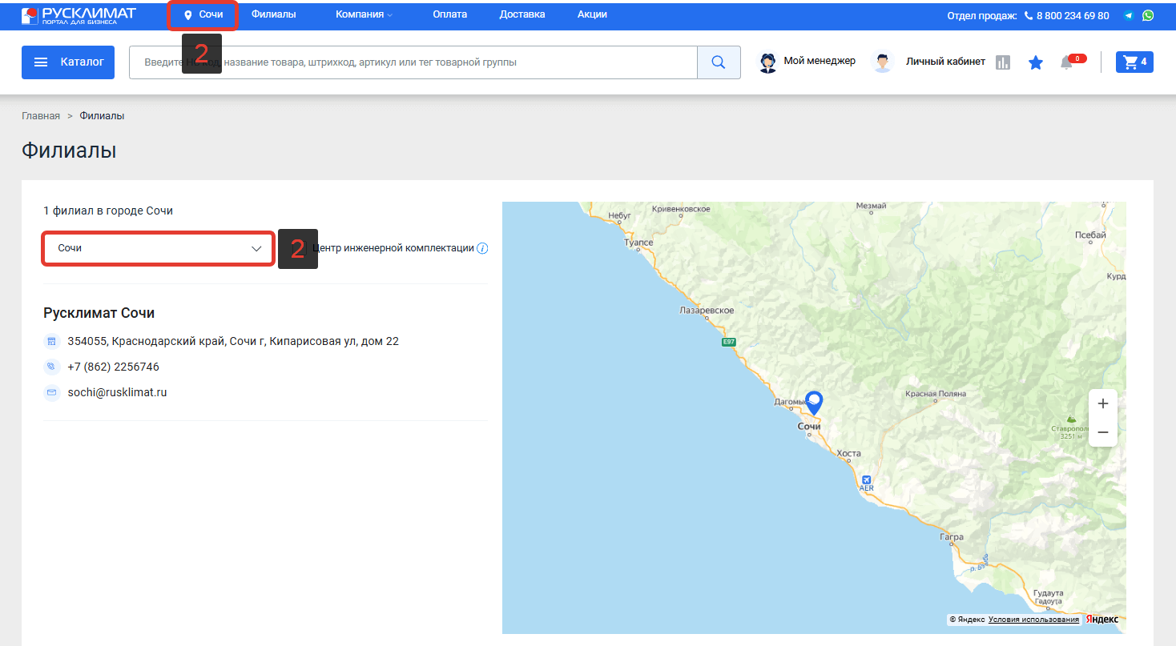Image resolution: width=1176 pixels, height=646 pixels.
Task: Click the Яндекс logo on map
Action: [1102, 620]
